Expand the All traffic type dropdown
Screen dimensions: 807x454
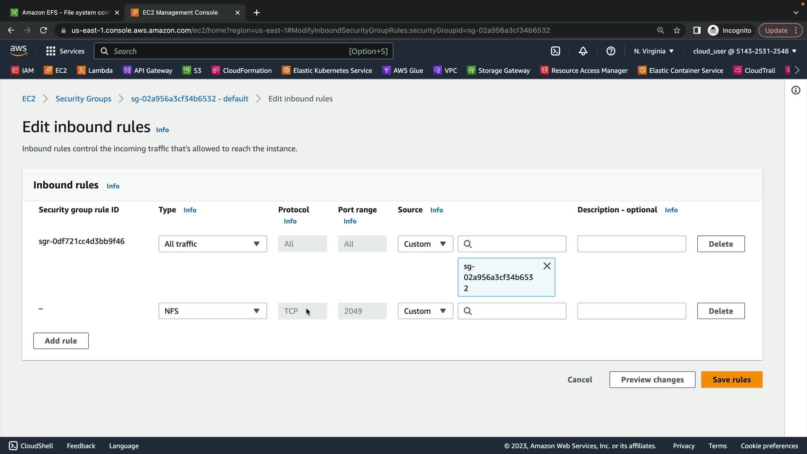212,244
